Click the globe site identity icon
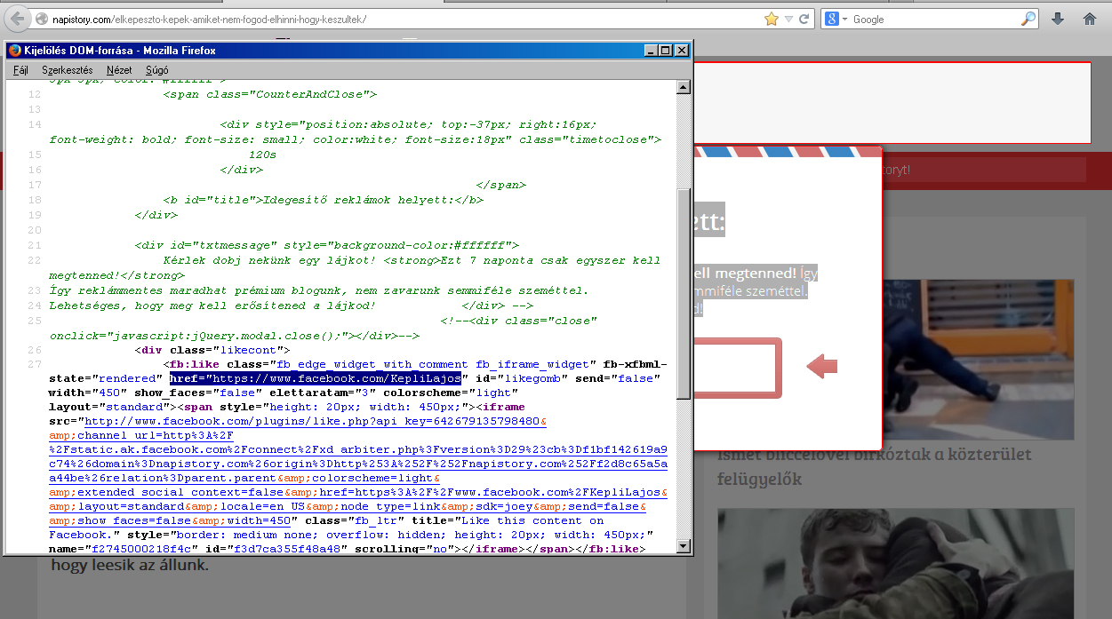This screenshot has height=619, width=1112. [41, 19]
